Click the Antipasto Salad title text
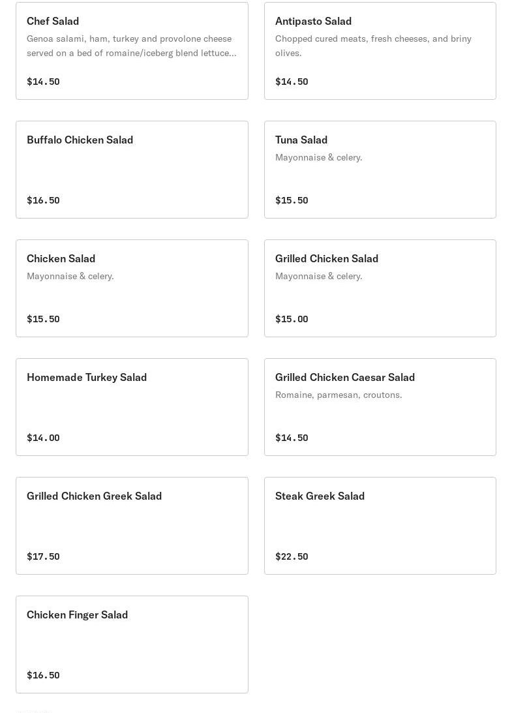This screenshot has height=713, width=512. (x=313, y=22)
